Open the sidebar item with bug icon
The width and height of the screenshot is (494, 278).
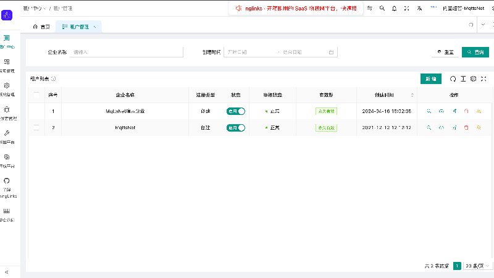pyautogui.click(x=7, y=113)
